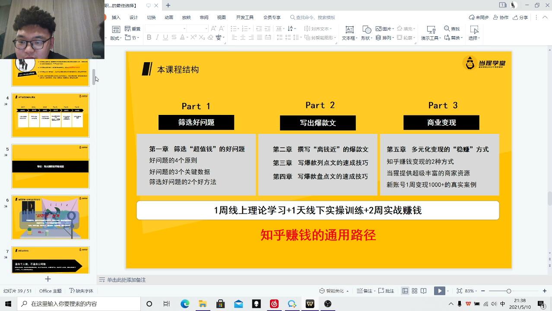Collapse the ribbon with the chevron
This screenshot has height=311, width=552.
click(x=545, y=17)
